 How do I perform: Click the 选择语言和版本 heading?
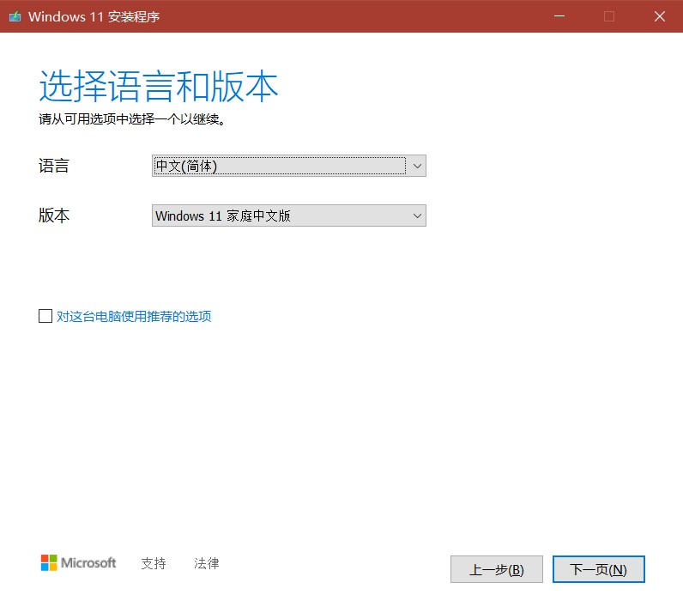pos(159,88)
